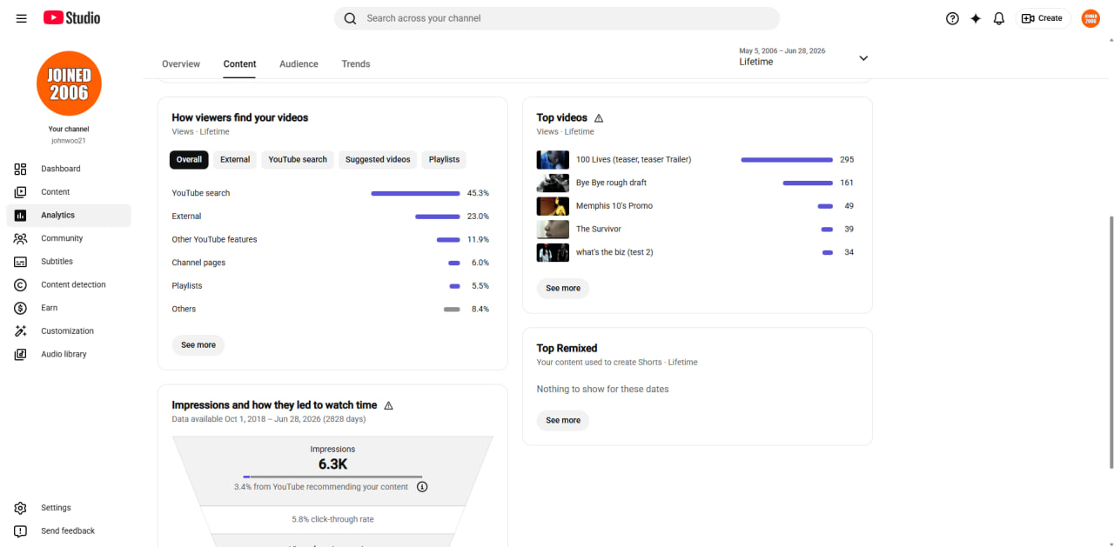Click the Playlists 5.5% row label
Image resolution: width=1114 pixels, height=547 pixels.
[x=187, y=286]
